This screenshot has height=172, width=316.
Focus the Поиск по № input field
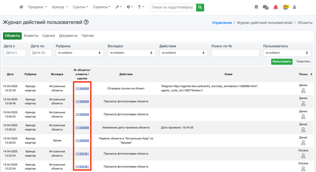235,53
